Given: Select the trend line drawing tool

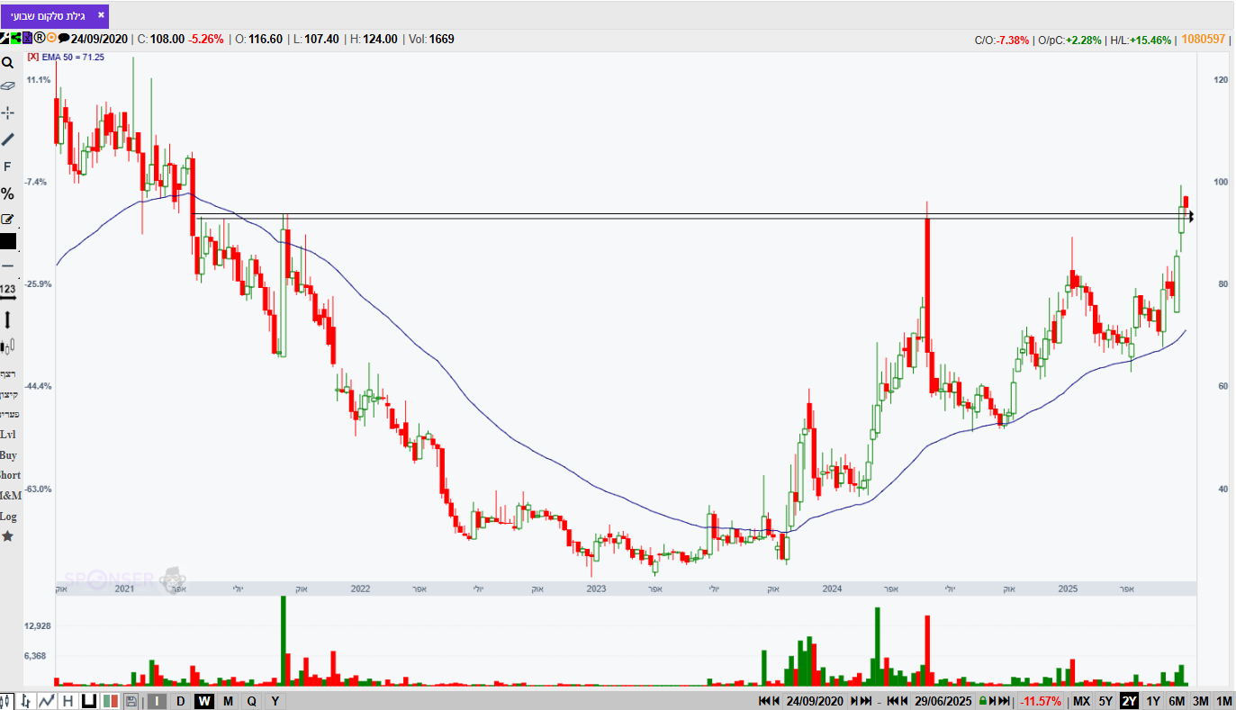Looking at the screenshot, I should [7, 139].
